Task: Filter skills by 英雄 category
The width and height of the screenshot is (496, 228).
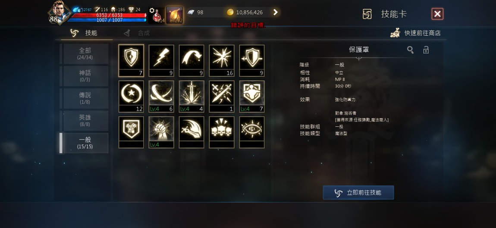Action: [x=85, y=121]
